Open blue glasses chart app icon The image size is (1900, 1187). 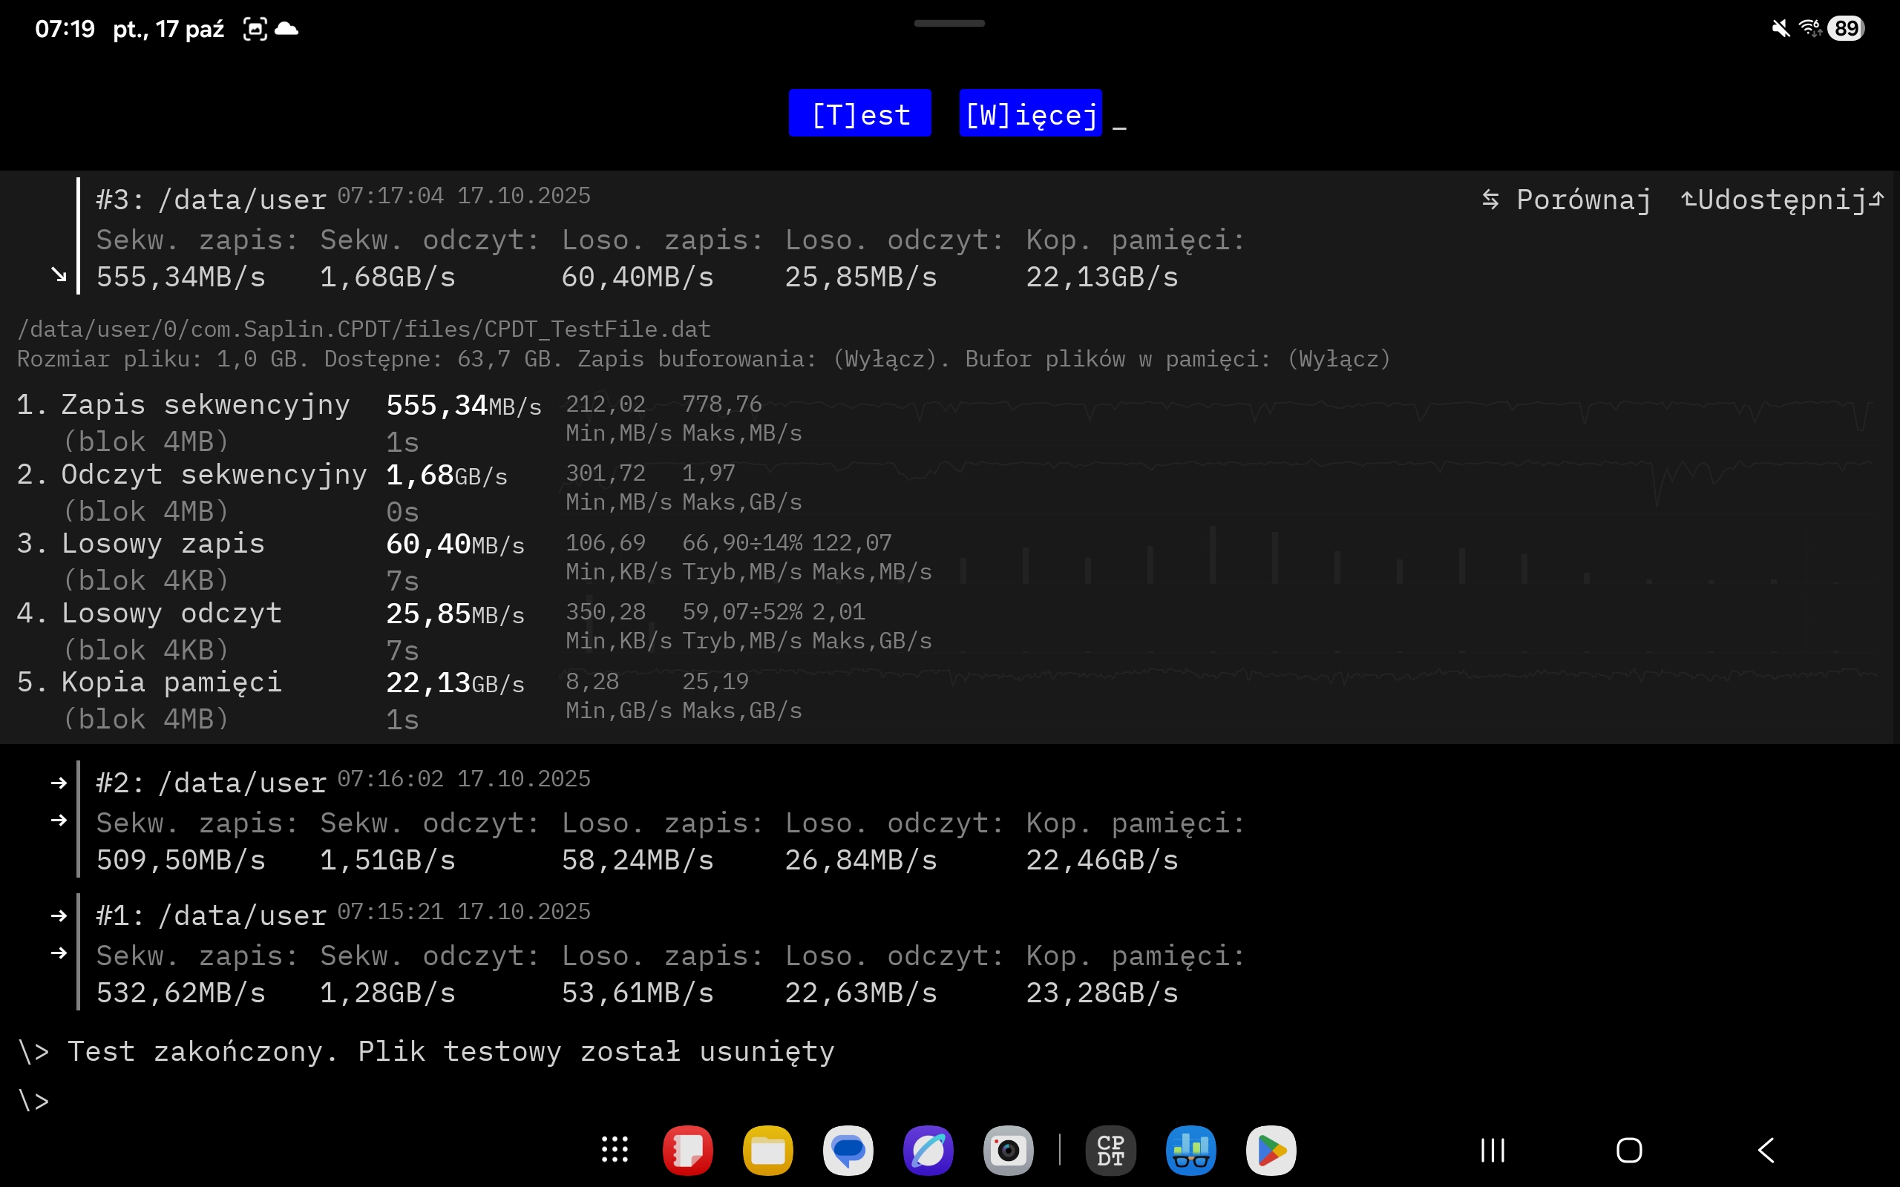(x=1190, y=1151)
